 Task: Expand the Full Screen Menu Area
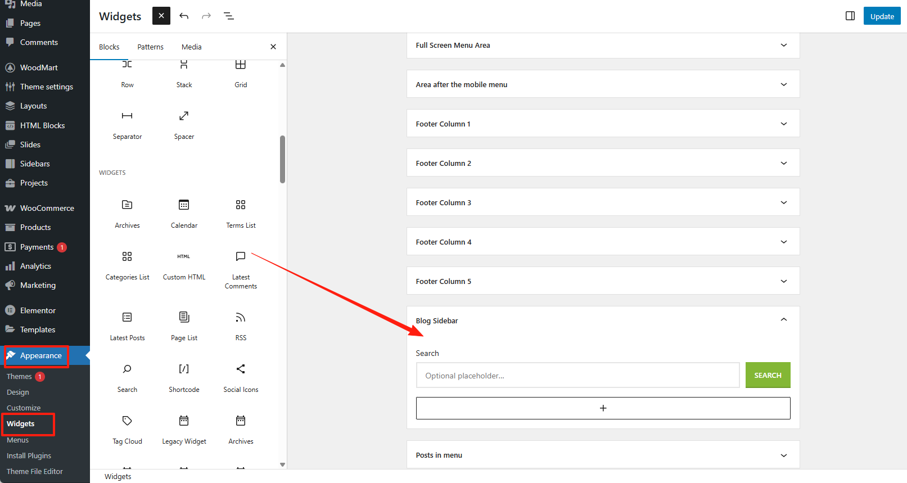click(x=783, y=45)
